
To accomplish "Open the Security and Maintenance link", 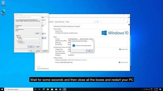I will coord(43,69).
